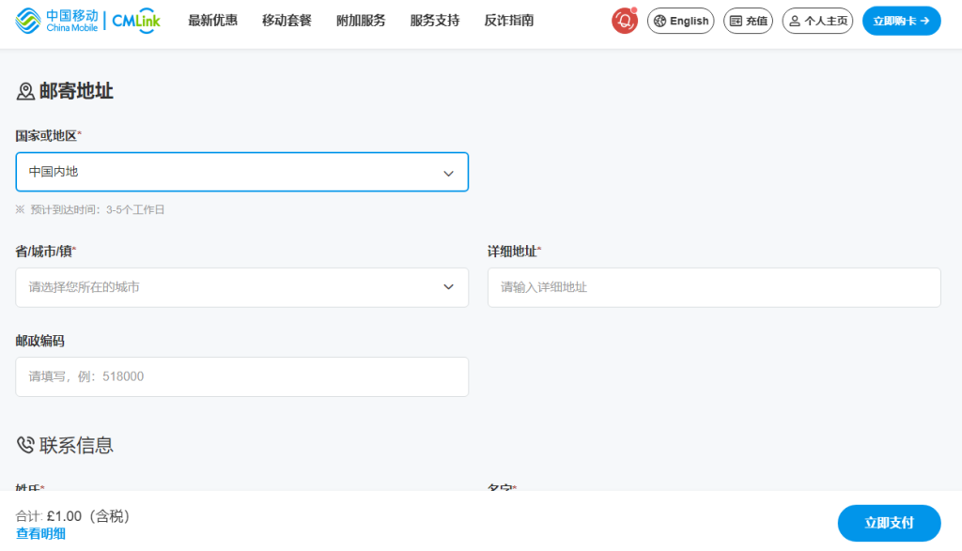Open the 省/城市/镇 city dropdown

click(242, 287)
